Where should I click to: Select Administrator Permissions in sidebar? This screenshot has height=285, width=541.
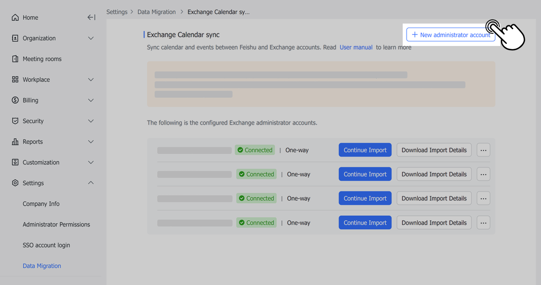tap(56, 225)
